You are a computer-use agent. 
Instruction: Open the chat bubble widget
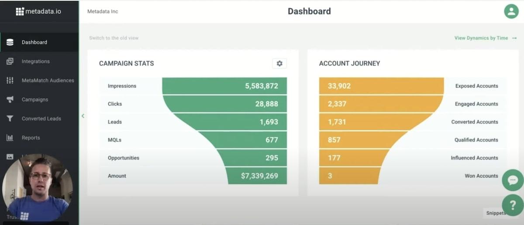[x=513, y=180]
